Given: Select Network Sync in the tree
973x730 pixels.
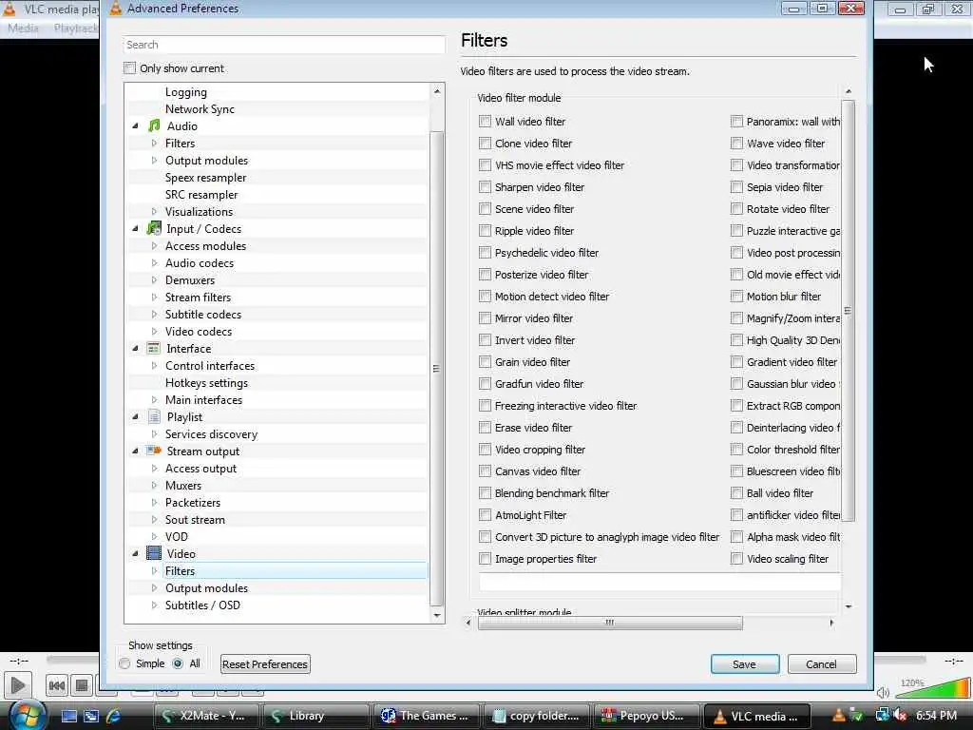Looking at the screenshot, I should (x=200, y=109).
